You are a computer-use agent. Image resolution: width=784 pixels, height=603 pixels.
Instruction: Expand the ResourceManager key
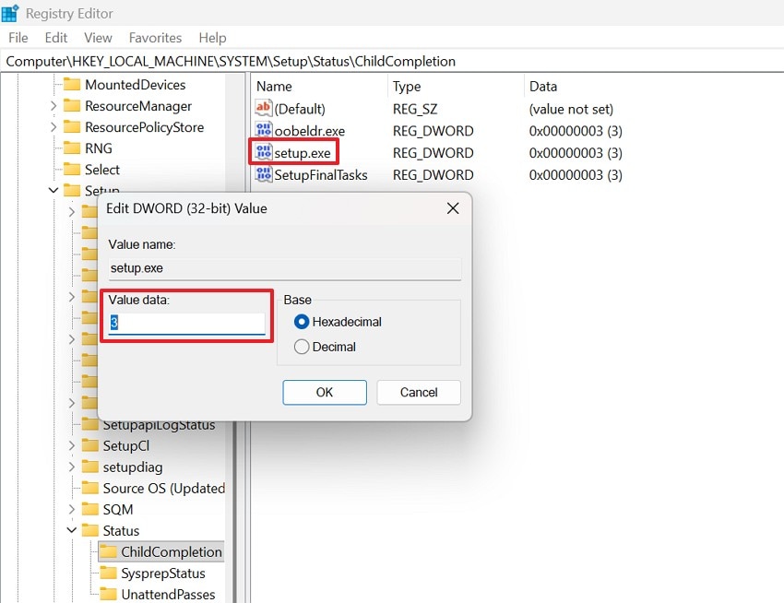click(x=53, y=105)
